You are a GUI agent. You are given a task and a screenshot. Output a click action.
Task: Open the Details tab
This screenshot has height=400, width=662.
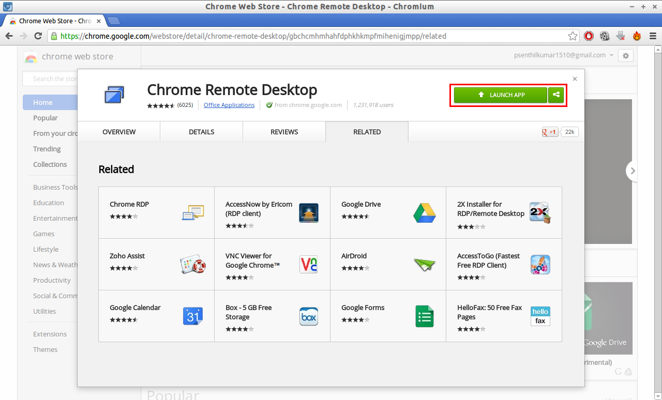(202, 132)
